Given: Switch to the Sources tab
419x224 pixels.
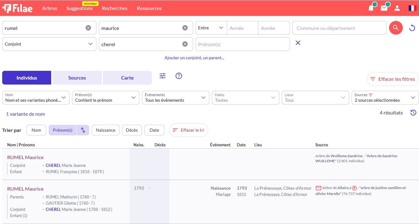Looking at the screenshot, I should [77, 78].
